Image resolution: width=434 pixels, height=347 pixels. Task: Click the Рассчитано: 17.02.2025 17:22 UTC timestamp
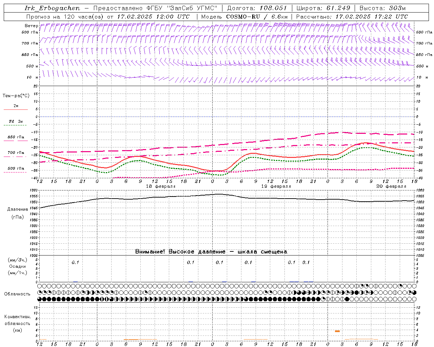352,17
